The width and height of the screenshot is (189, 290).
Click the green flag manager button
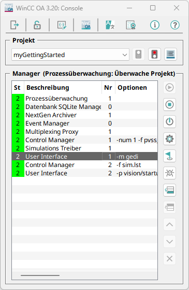pos(169,156)
